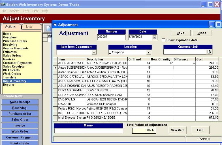The image size is (222, 145).
Task: Expand the Item from Department dropdown
Action: coord(94,52)
